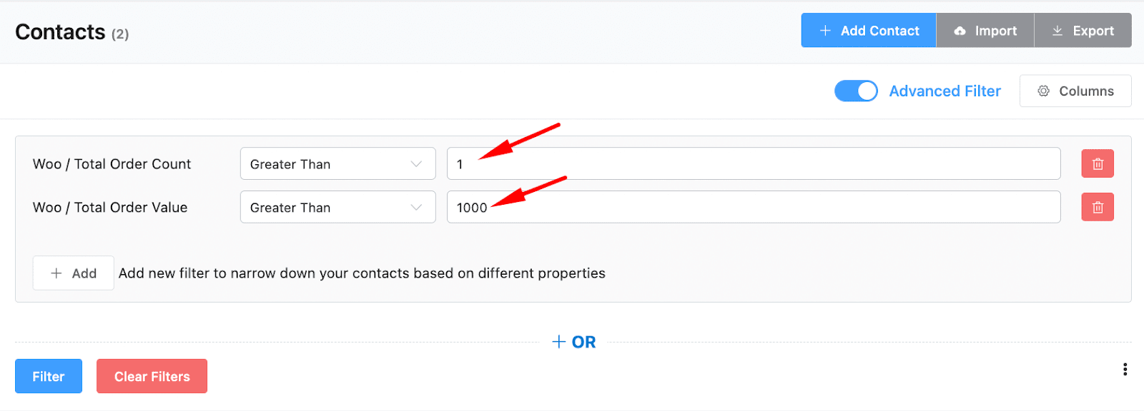Click the download icon on the Export button
1144x411 pixels.
pyautogui.click(x=1057, y=30)
